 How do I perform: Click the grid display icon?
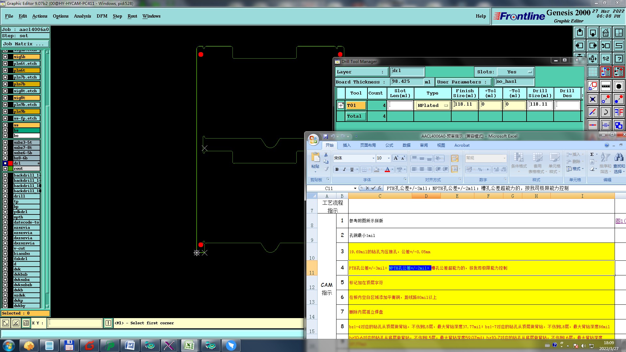coord(592,72)
